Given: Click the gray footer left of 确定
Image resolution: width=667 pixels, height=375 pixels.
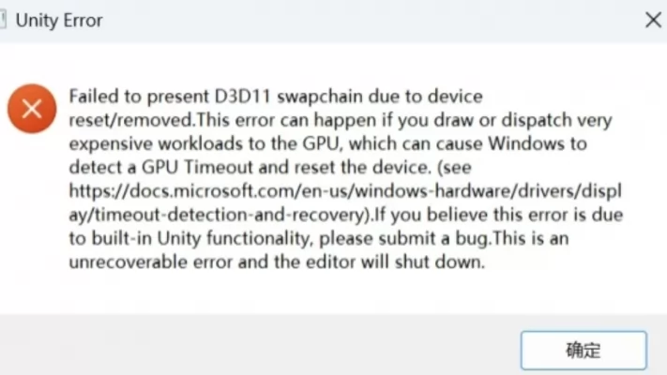Looking at the screenshot, I should pos(260,345).
